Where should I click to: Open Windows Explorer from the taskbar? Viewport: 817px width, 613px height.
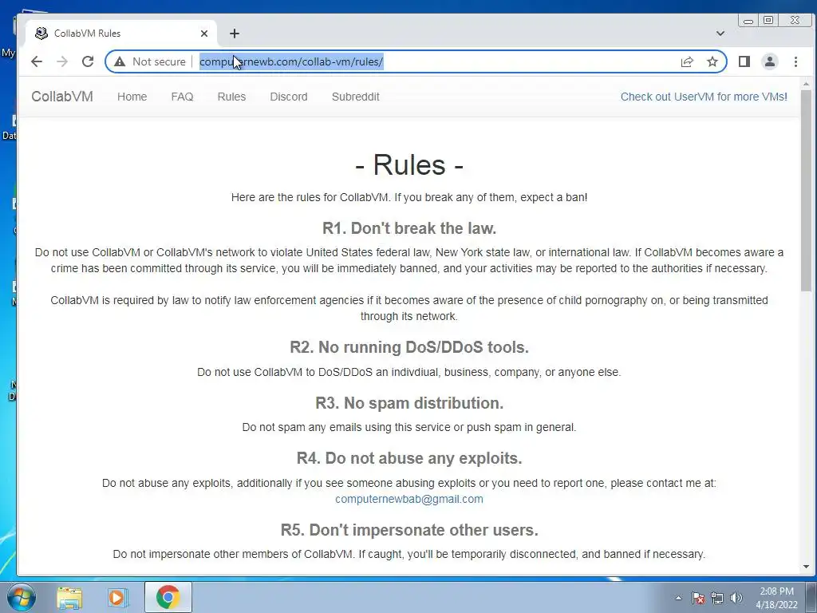coord(69,597)
